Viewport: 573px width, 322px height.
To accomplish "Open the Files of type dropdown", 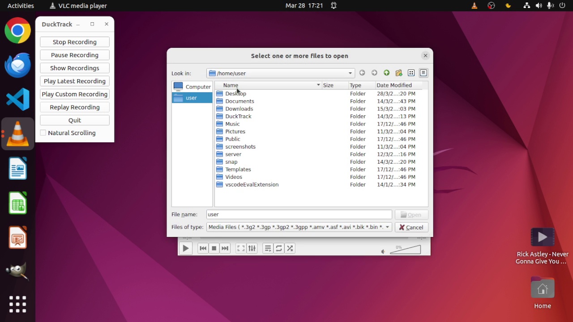I will [x=387, y=227].
